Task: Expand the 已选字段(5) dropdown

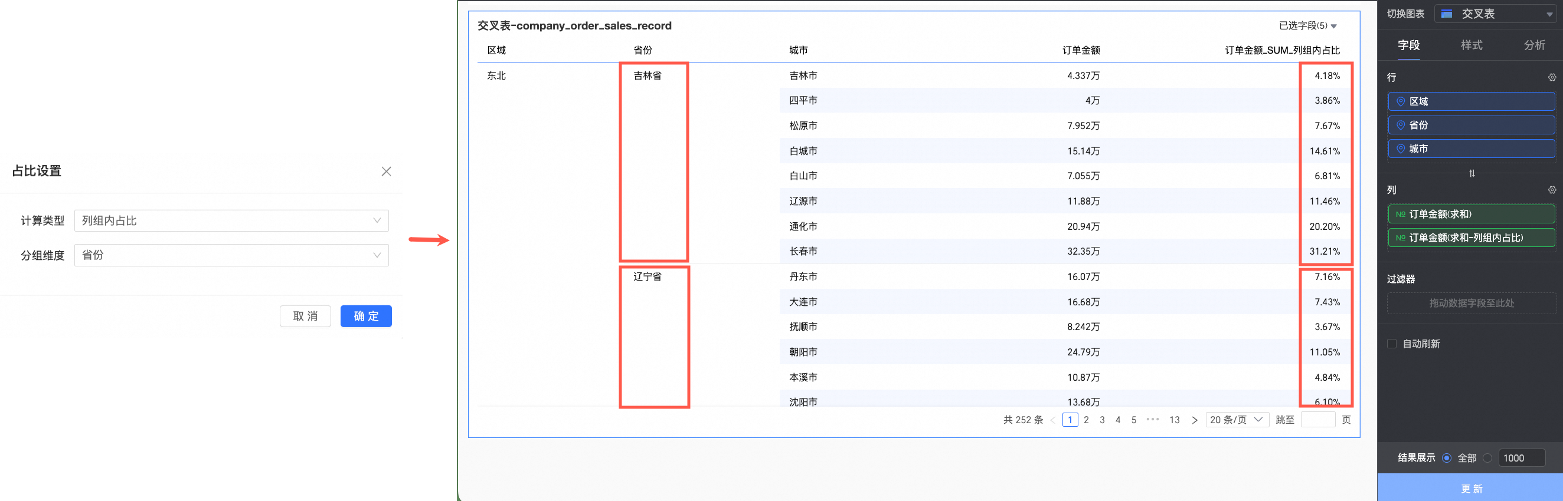Action: click(1307, 25)
